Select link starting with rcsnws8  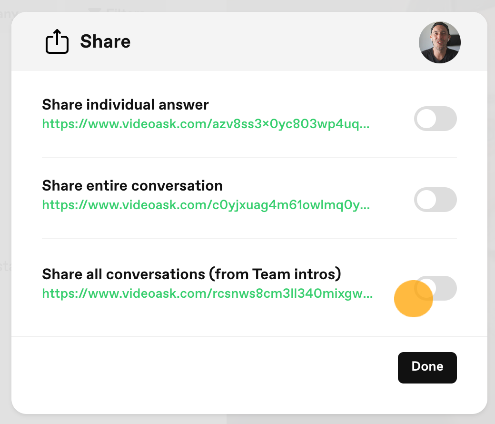click(208, 293)
